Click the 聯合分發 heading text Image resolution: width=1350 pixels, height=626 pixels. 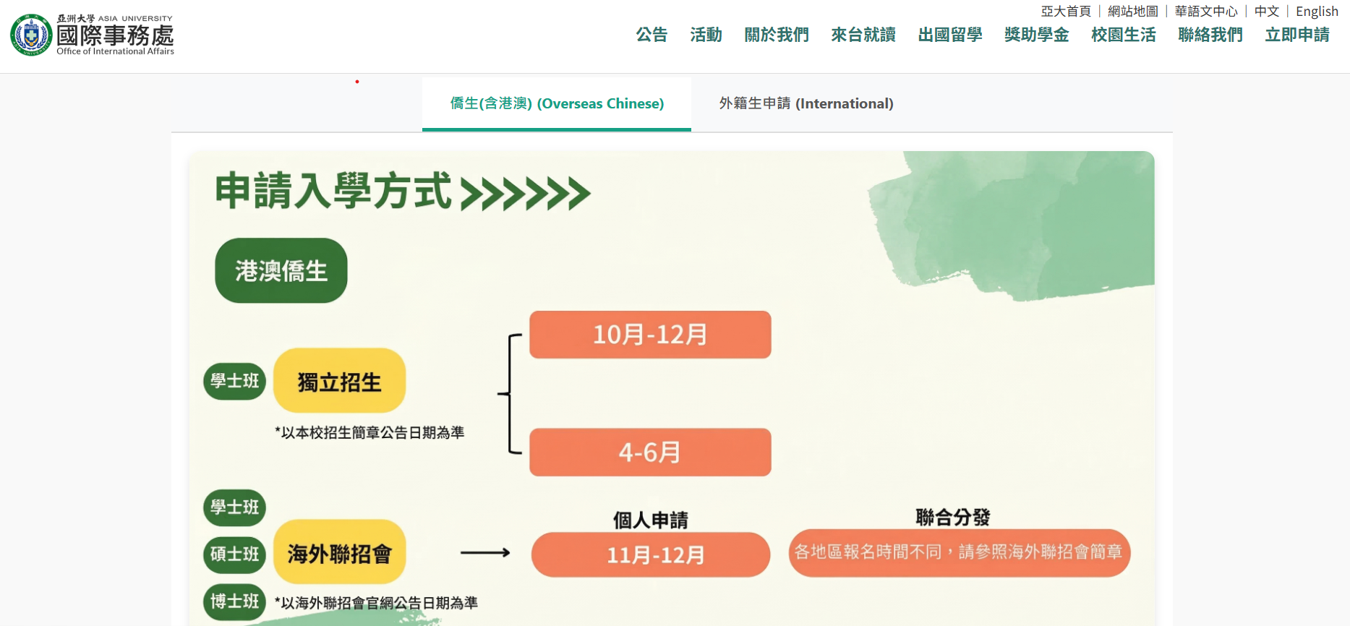tap(953, 517)
